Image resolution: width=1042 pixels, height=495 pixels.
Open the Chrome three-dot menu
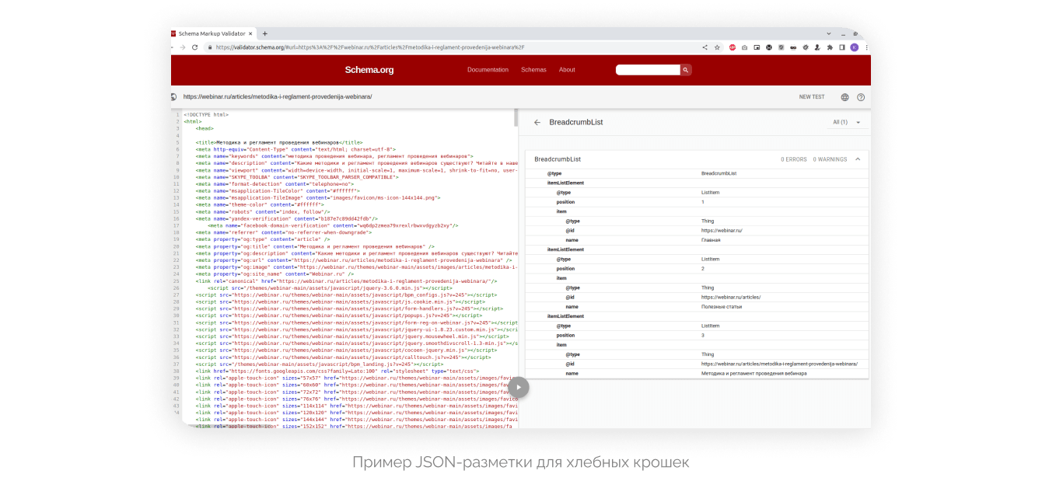point(866,47)
